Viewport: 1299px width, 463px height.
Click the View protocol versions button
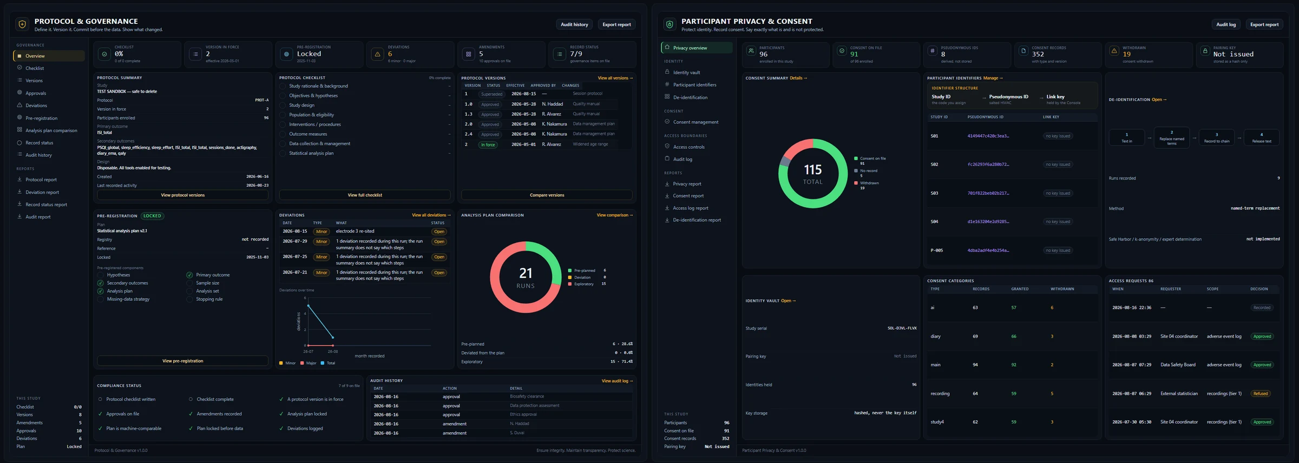tap(183, 195)
